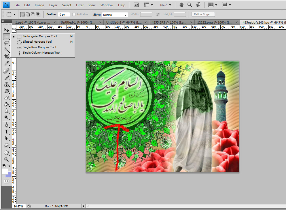Open the Filter menu

80,5
